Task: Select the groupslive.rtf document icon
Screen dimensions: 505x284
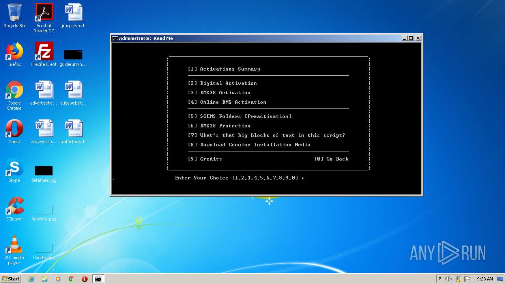Action: [x=73, y=16]
